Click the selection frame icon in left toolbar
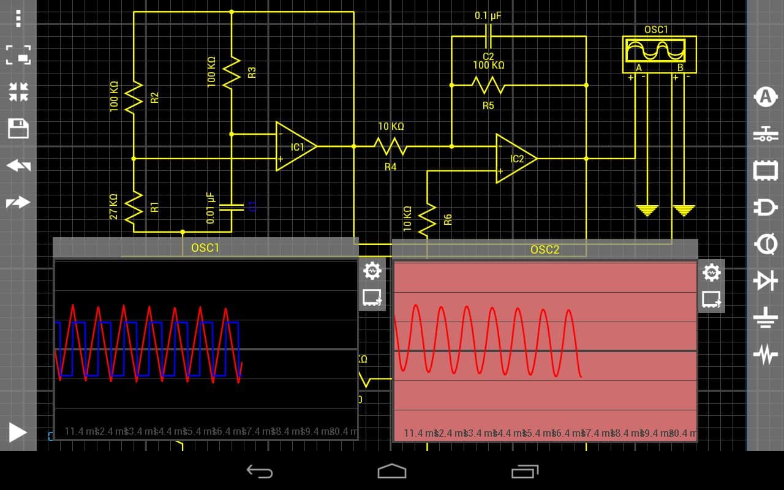784x490 pixels. (18, 55)
